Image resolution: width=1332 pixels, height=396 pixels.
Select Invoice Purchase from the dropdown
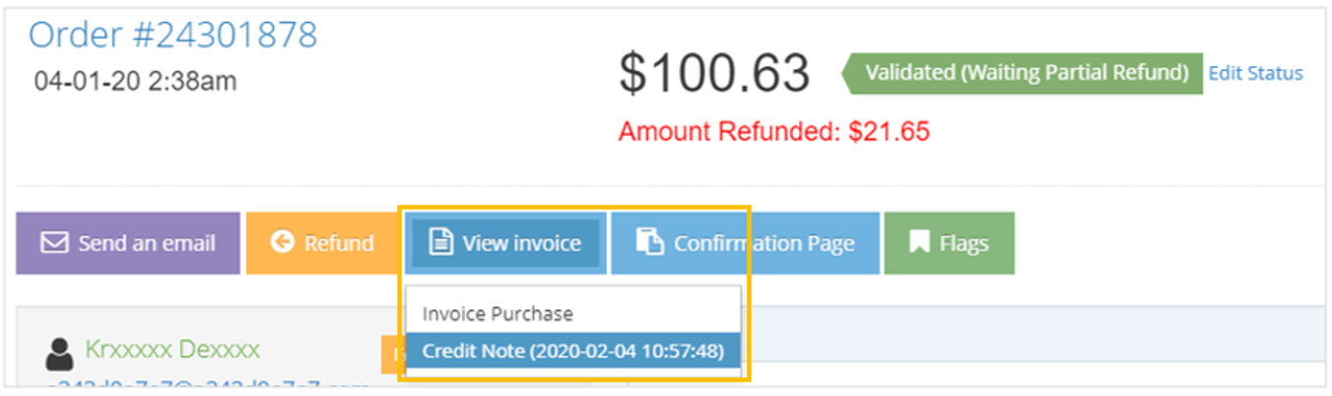point(498,313)
